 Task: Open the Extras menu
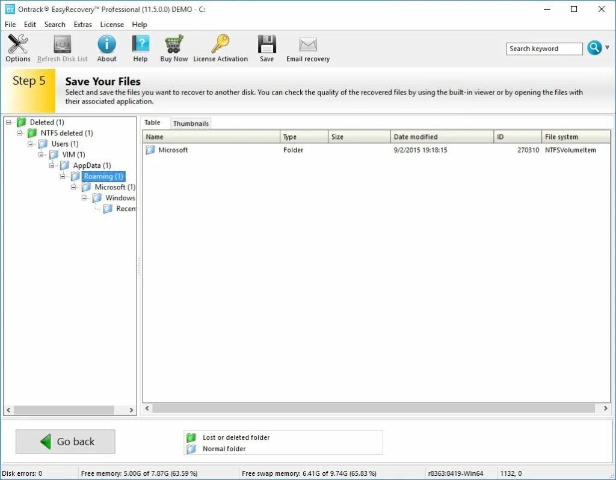pos(83,24)
